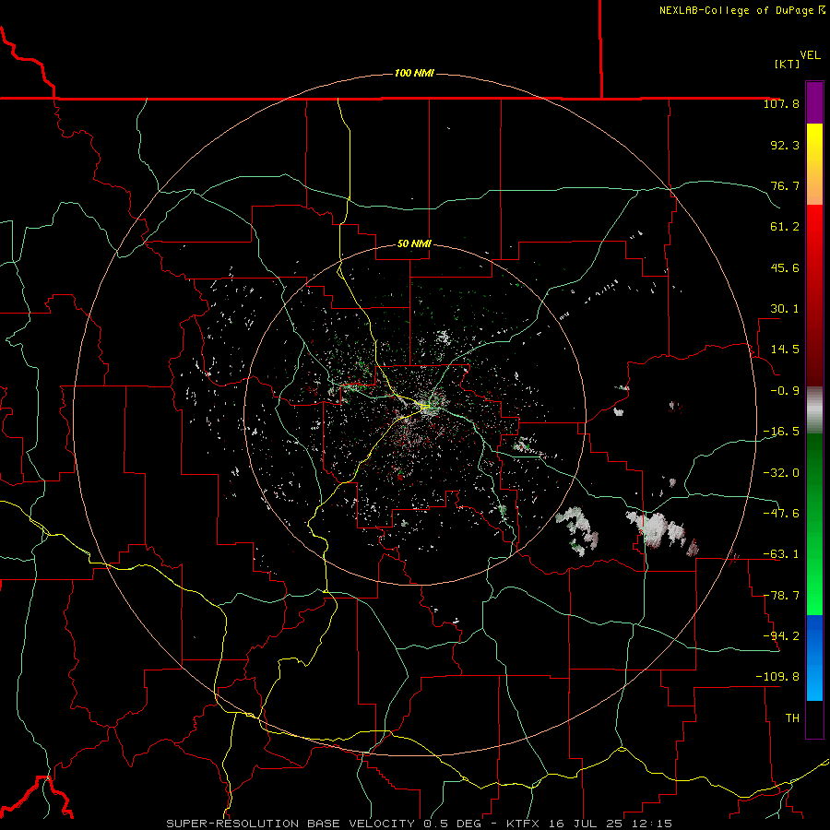
Task: Click the red segment of velocity color bar
Action: (x=814, y=295)
